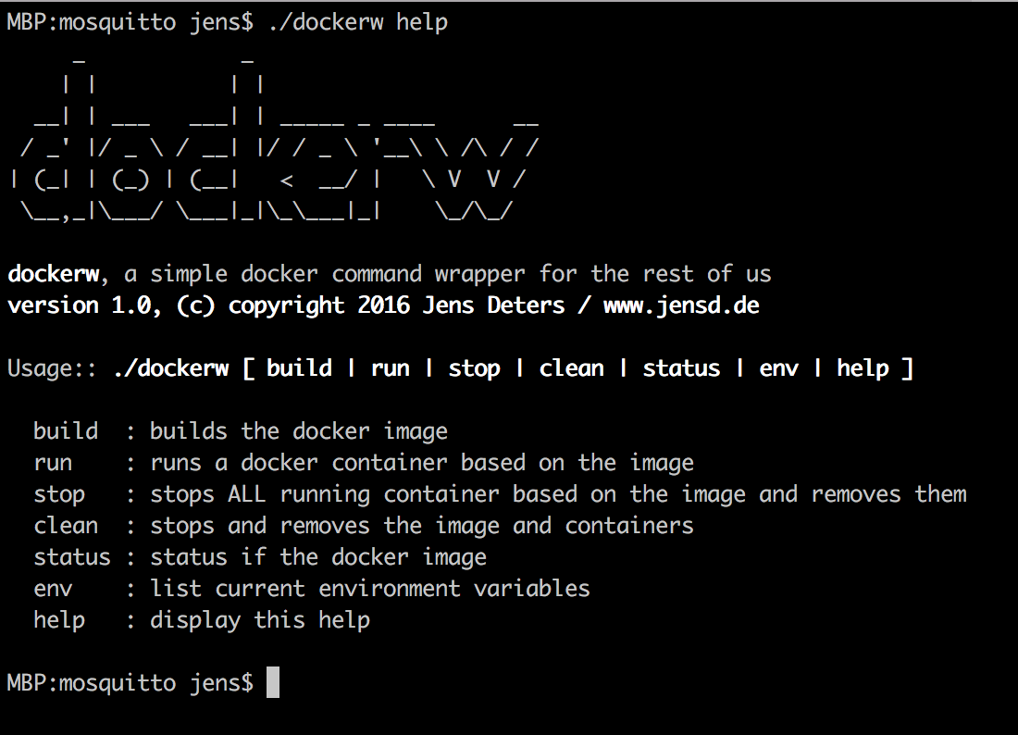Viewport: 1018px width, 735px height.
Task: Click the clean command description text
Action: pyautogui.click(x=421, y=525)
